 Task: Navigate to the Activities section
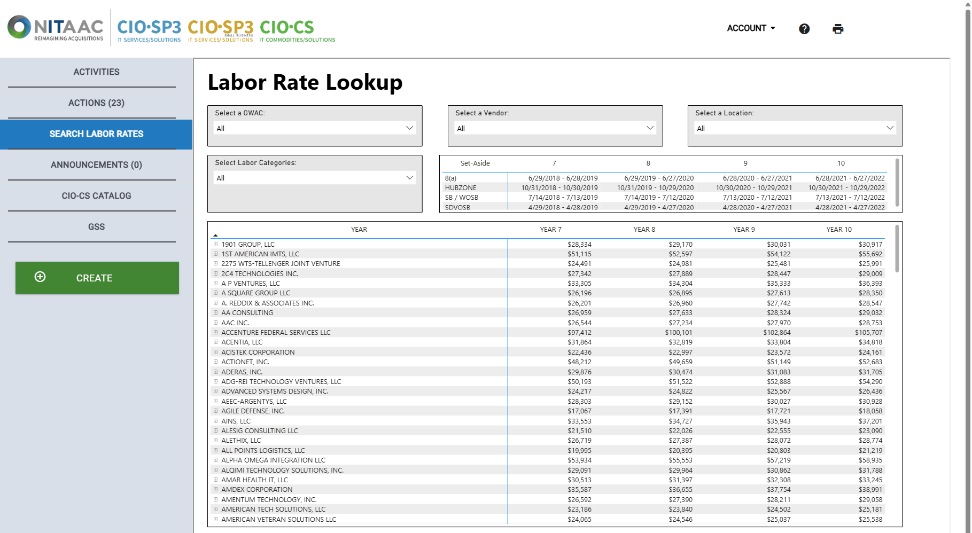(x=96, y=72)
